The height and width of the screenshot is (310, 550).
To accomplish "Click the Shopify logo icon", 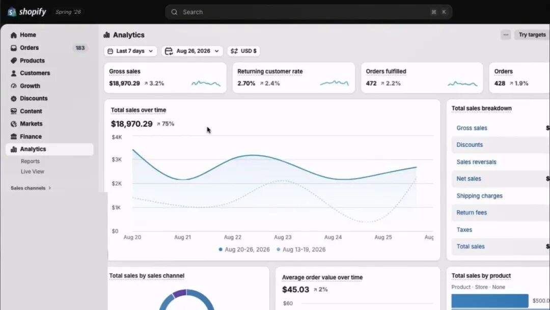I will (x=12, y=12).
